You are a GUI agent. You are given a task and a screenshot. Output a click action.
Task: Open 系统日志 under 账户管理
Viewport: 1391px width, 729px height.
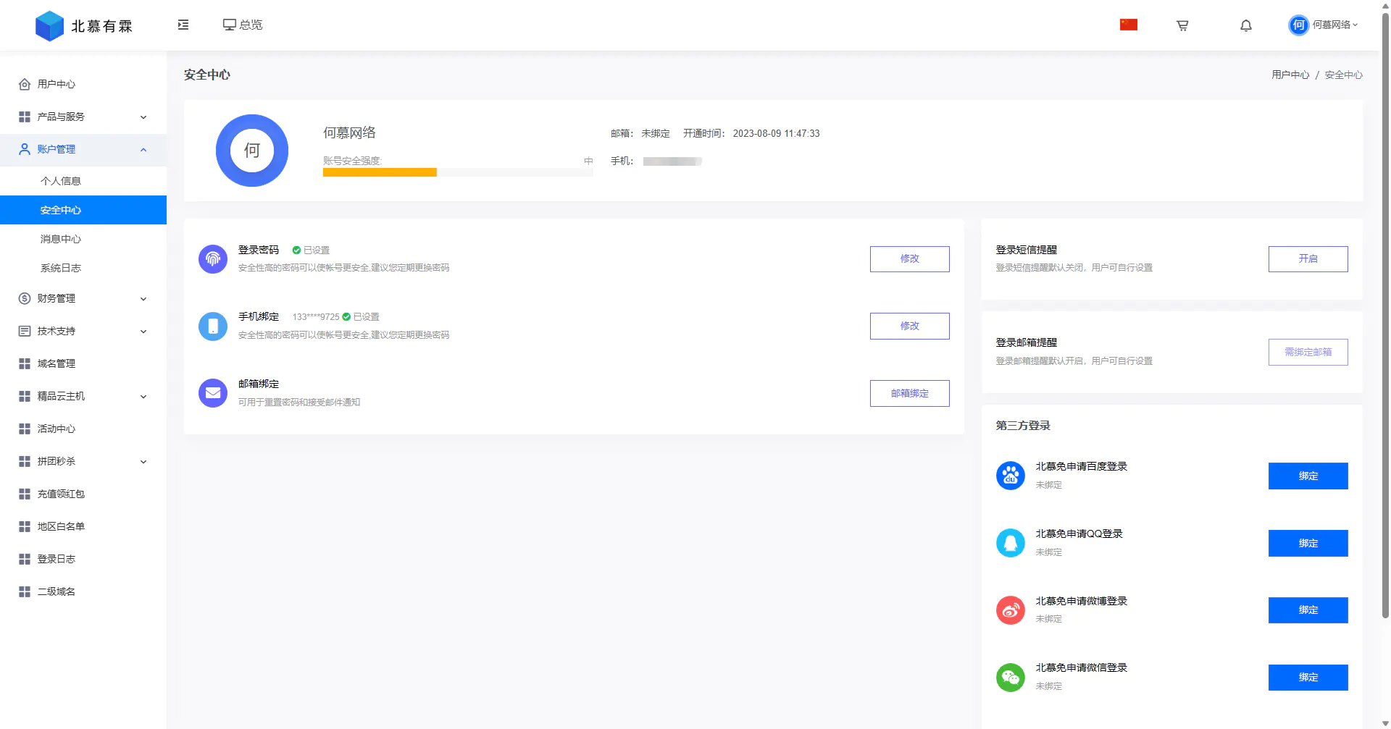(x=62, y=268)
